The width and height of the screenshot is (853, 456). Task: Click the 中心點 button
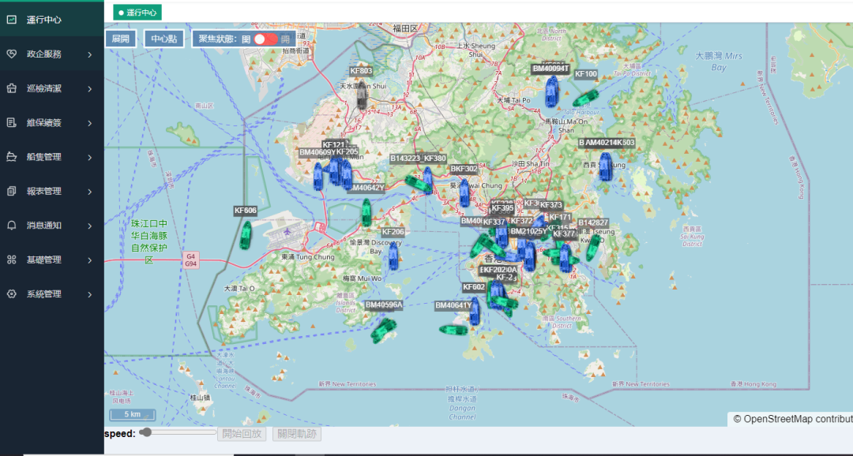163,39
